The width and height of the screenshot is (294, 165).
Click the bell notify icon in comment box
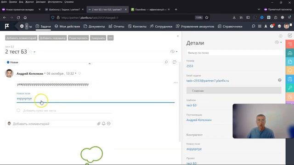(x=104, y=123)
